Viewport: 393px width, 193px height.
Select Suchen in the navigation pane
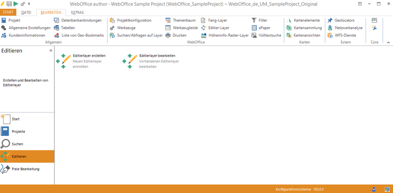(17, 144)
